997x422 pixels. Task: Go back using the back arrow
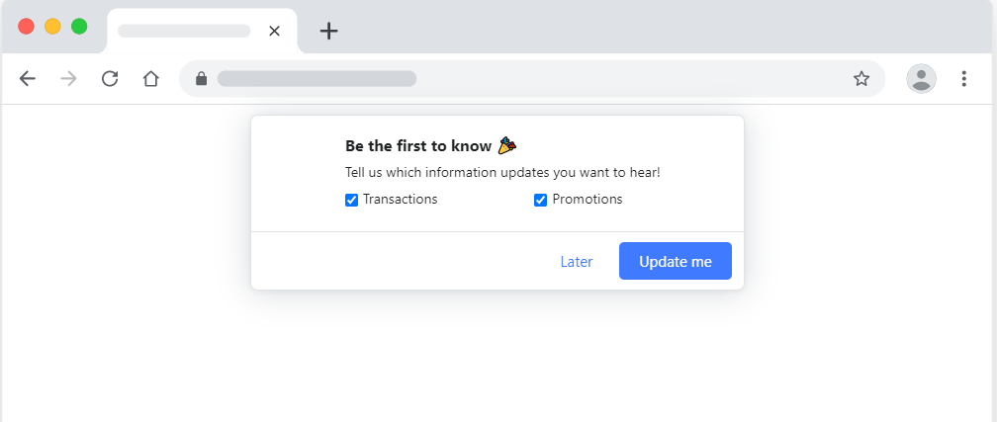pyautogui.click(x=28, y=79)
